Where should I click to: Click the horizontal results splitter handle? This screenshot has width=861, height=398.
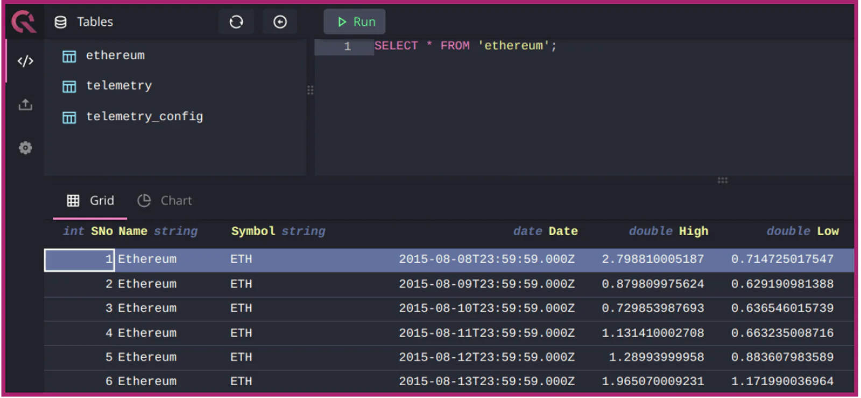[722, 180]
